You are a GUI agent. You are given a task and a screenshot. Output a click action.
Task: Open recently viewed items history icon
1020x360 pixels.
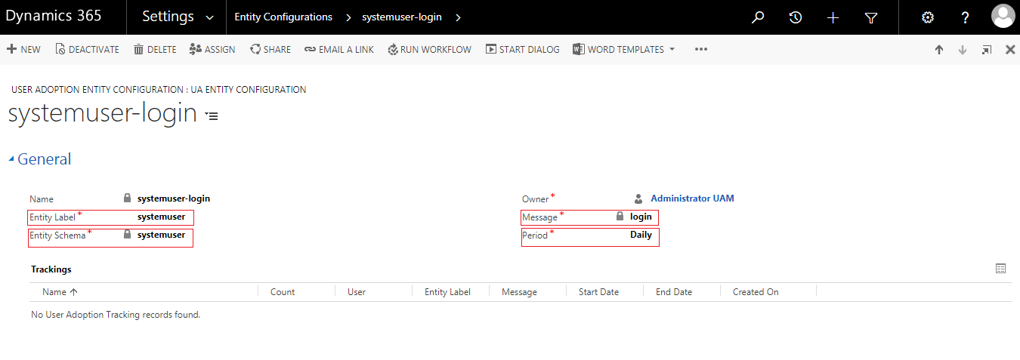[x=796, y=17]
